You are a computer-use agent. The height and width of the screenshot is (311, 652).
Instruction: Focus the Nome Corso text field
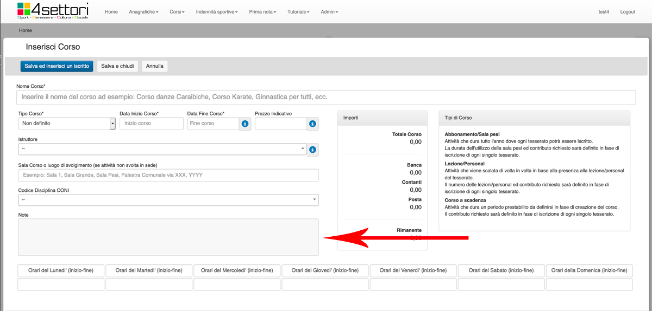[326, 97]
